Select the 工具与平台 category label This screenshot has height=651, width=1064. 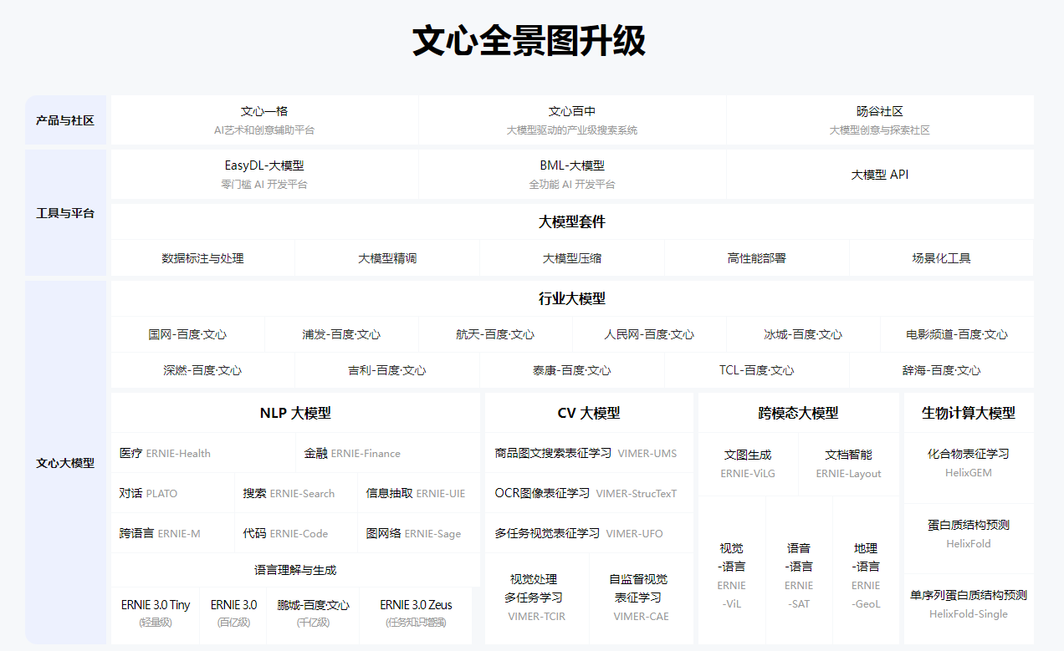pyautogui.click(x=65, y=213)
